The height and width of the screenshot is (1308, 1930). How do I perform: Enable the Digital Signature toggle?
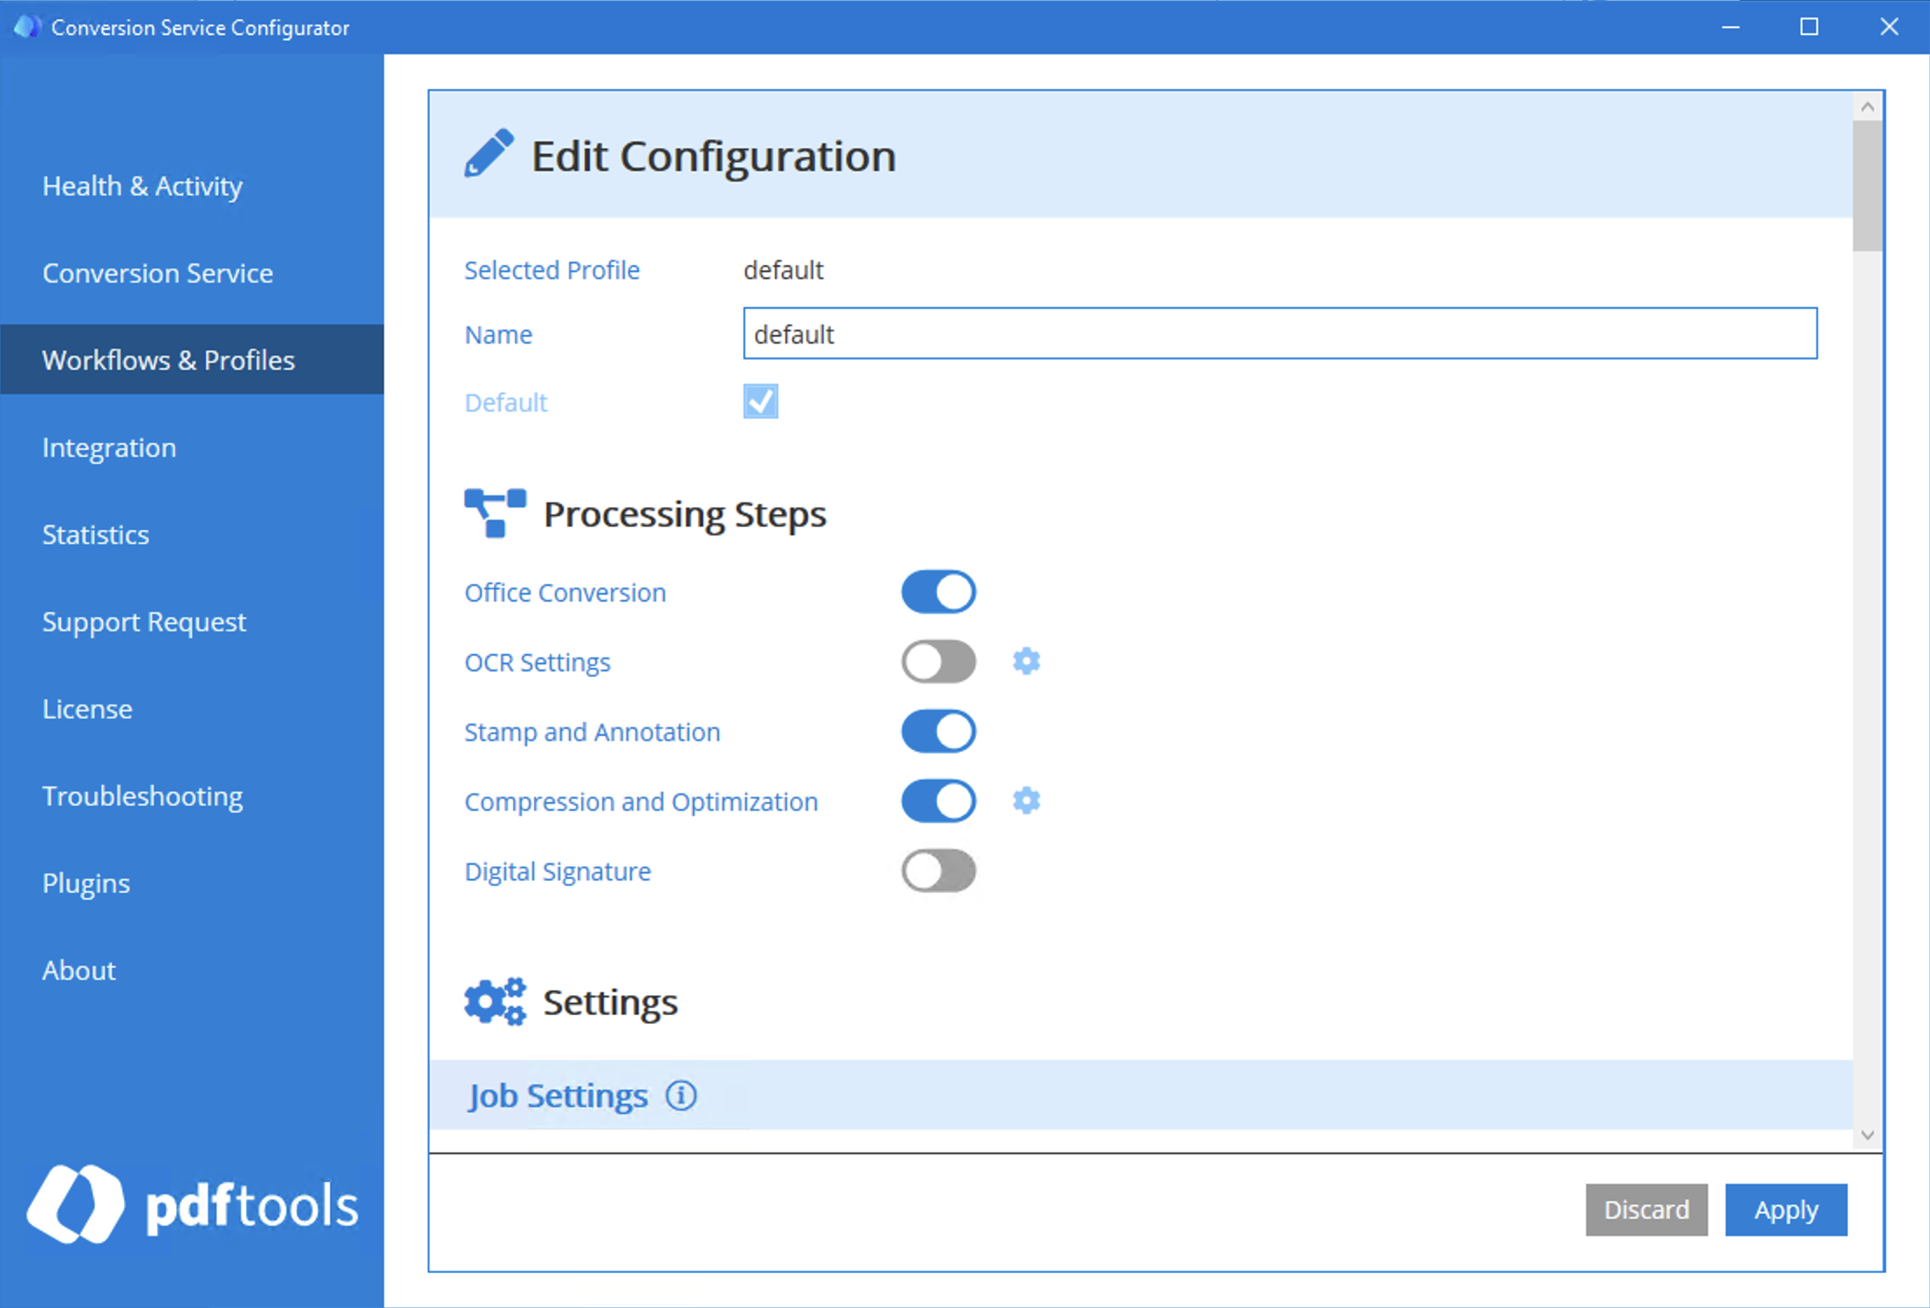click(938, 871)
